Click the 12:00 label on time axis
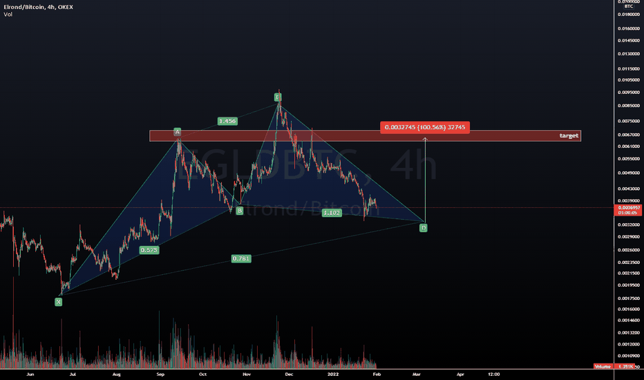Image resolution: width=644 pixels, height=380 pixels. pos(493,374)
